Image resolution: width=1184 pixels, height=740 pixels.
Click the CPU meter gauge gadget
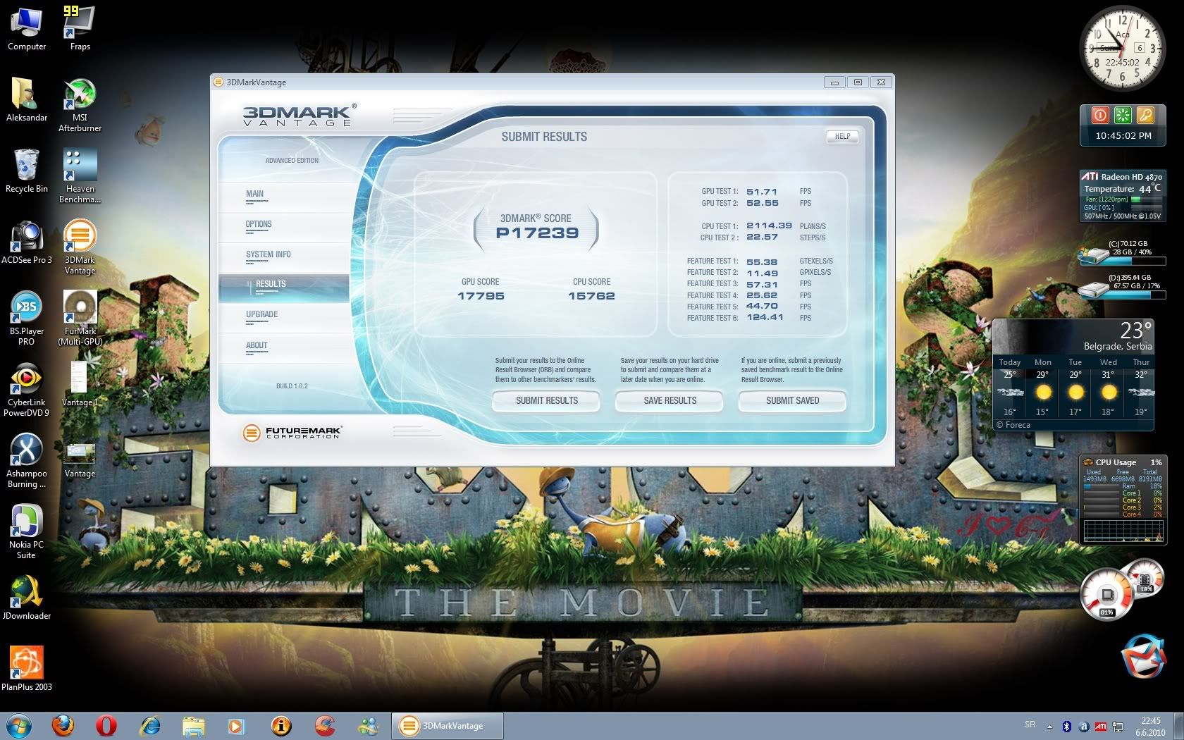(1107, 596)
